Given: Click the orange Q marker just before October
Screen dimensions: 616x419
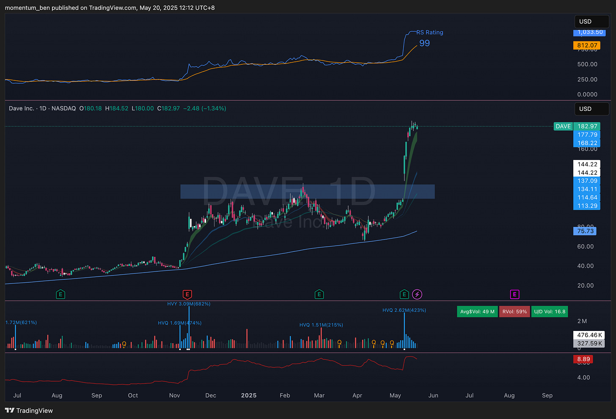Looking at the screenshot, I should 124,344.
